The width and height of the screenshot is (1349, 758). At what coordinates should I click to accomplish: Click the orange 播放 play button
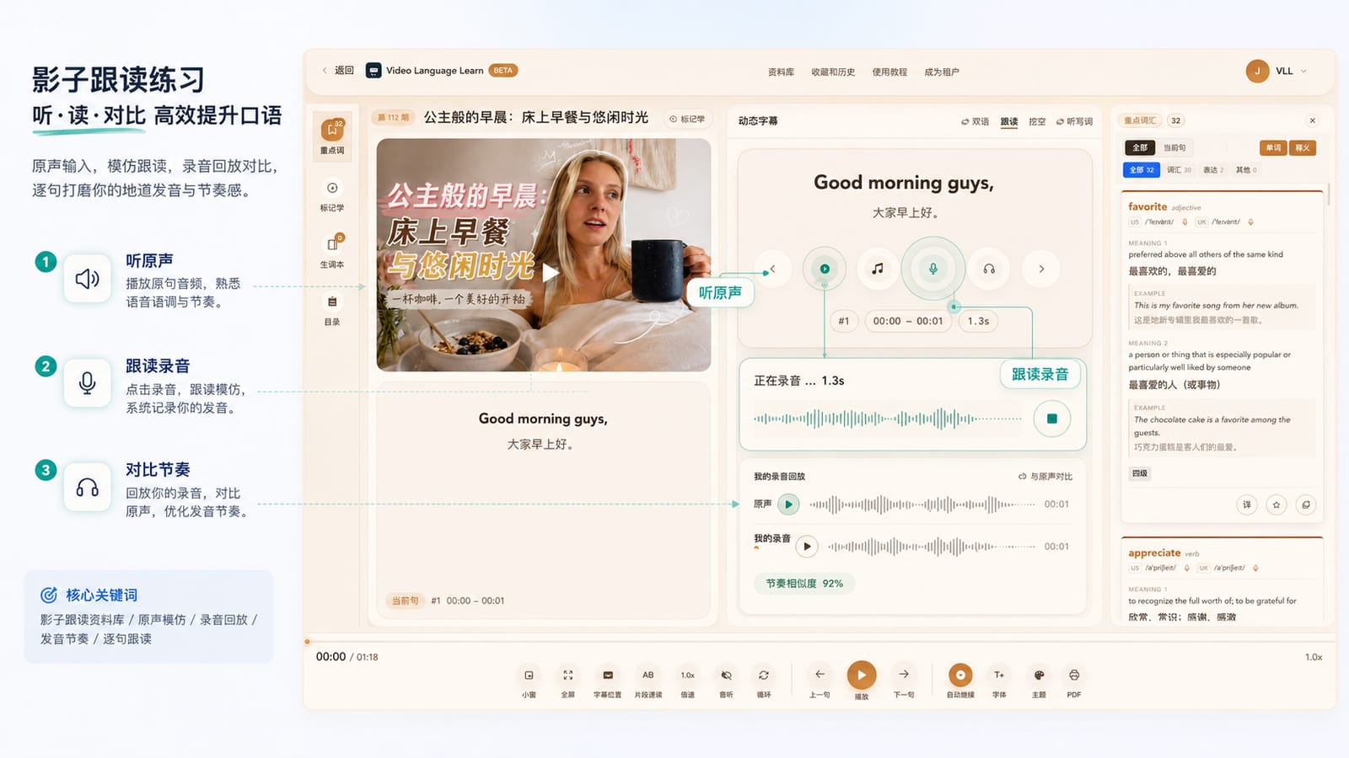861,675
